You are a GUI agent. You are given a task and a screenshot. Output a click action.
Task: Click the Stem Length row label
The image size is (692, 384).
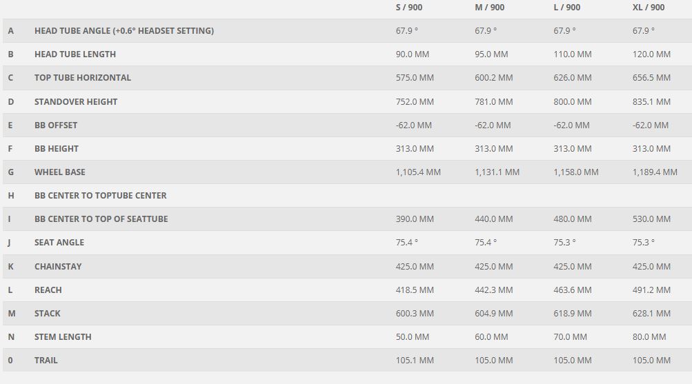63,337
